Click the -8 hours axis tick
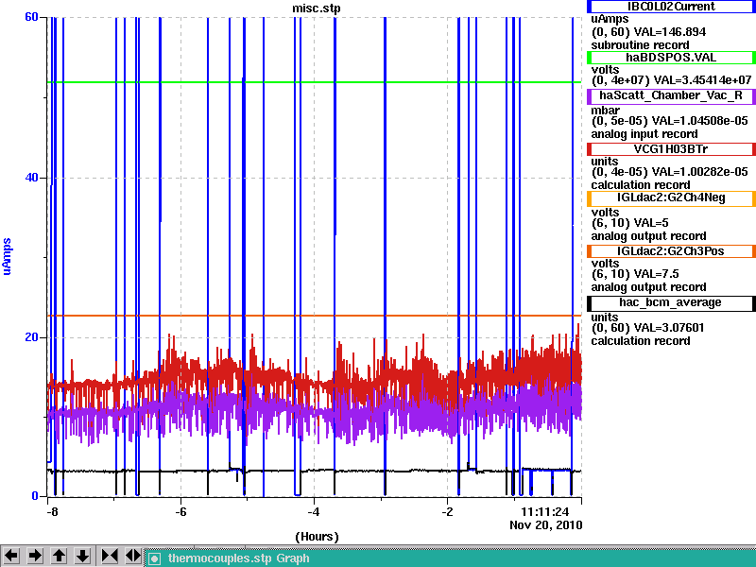 point(52,512)
